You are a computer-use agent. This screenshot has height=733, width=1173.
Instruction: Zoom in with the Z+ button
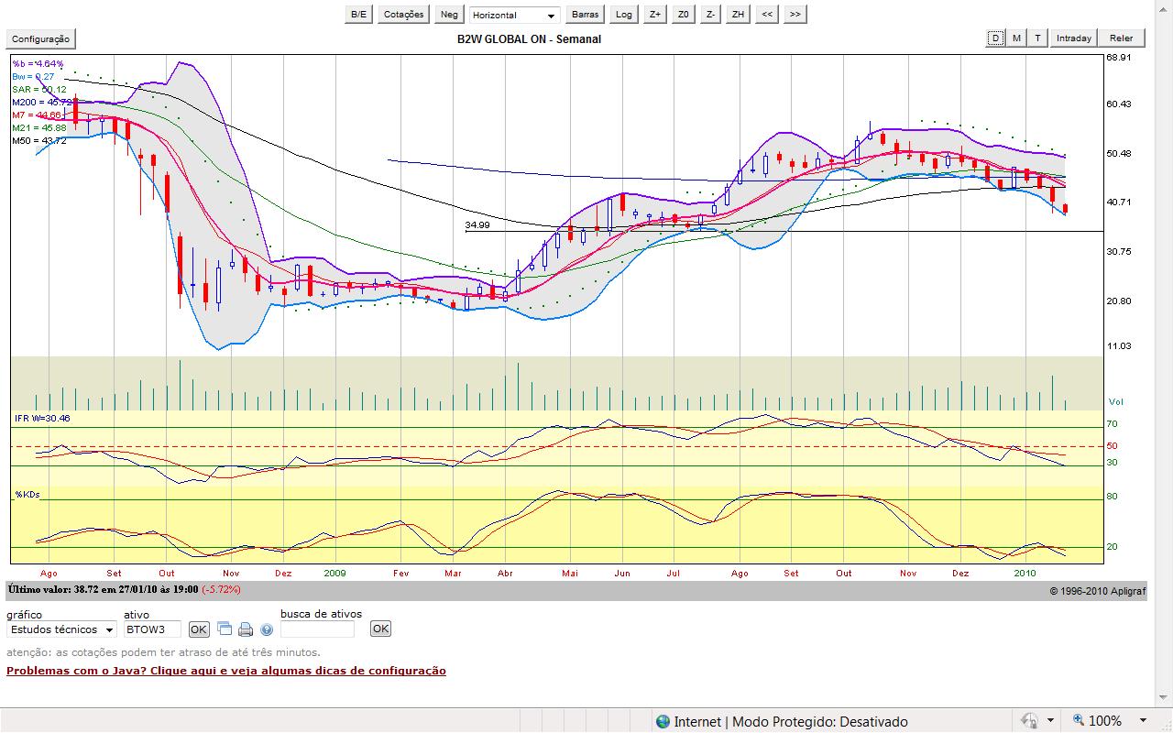pos(654,15)
